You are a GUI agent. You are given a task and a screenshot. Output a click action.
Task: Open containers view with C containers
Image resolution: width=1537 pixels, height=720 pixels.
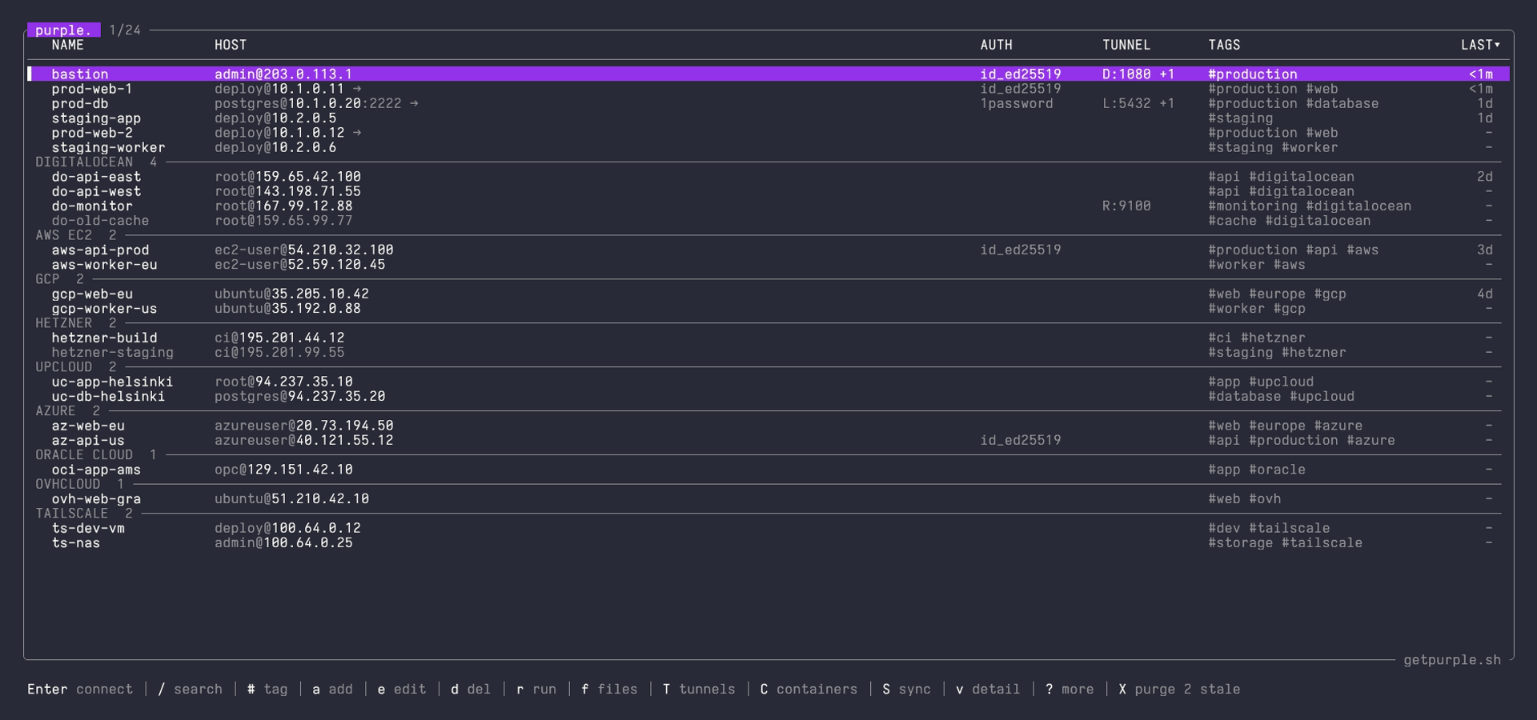click(x=809, y=689)
